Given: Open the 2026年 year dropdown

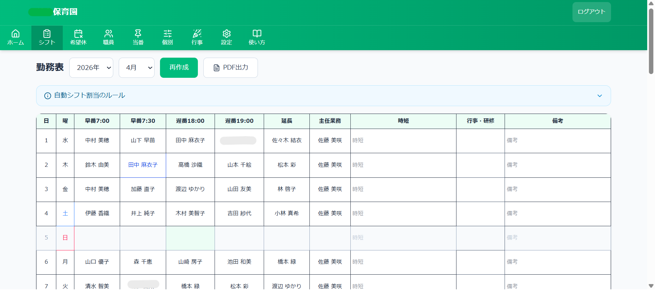Looking at the screenshot, I should pos(91,68).
